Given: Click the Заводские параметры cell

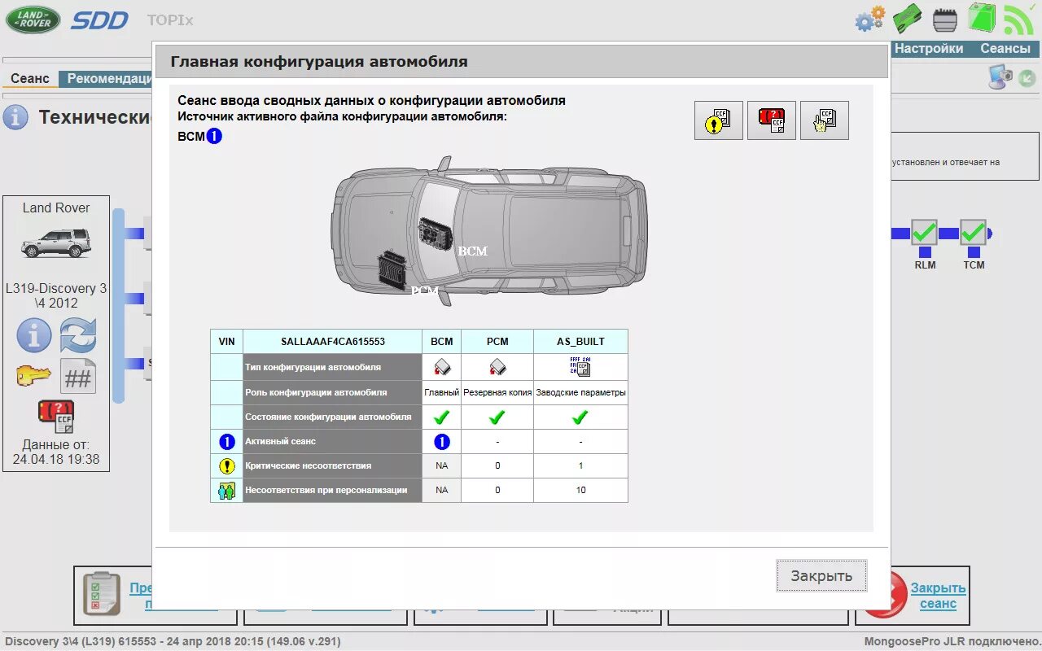Looking at the screenshot, I should [580, 392].
